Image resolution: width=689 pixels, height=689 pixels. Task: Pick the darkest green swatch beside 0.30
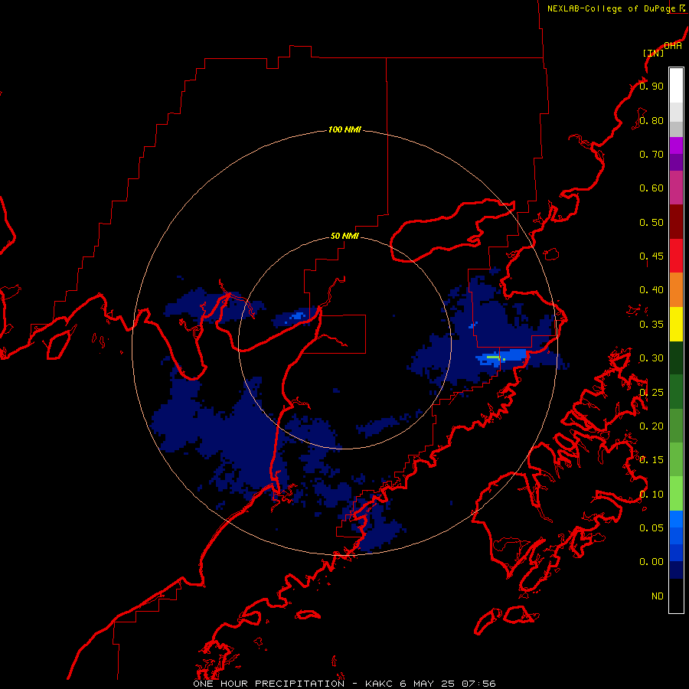(x=676, y=358)
